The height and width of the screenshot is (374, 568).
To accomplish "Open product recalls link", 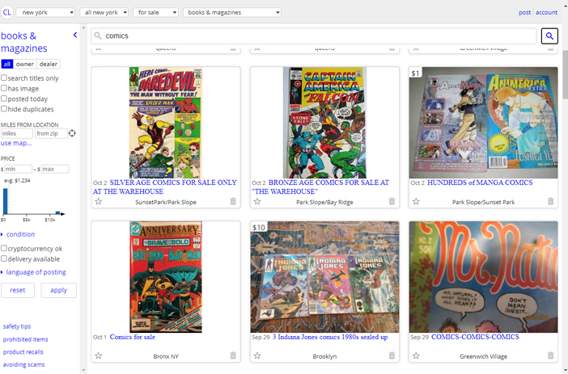I will [23, 352].
